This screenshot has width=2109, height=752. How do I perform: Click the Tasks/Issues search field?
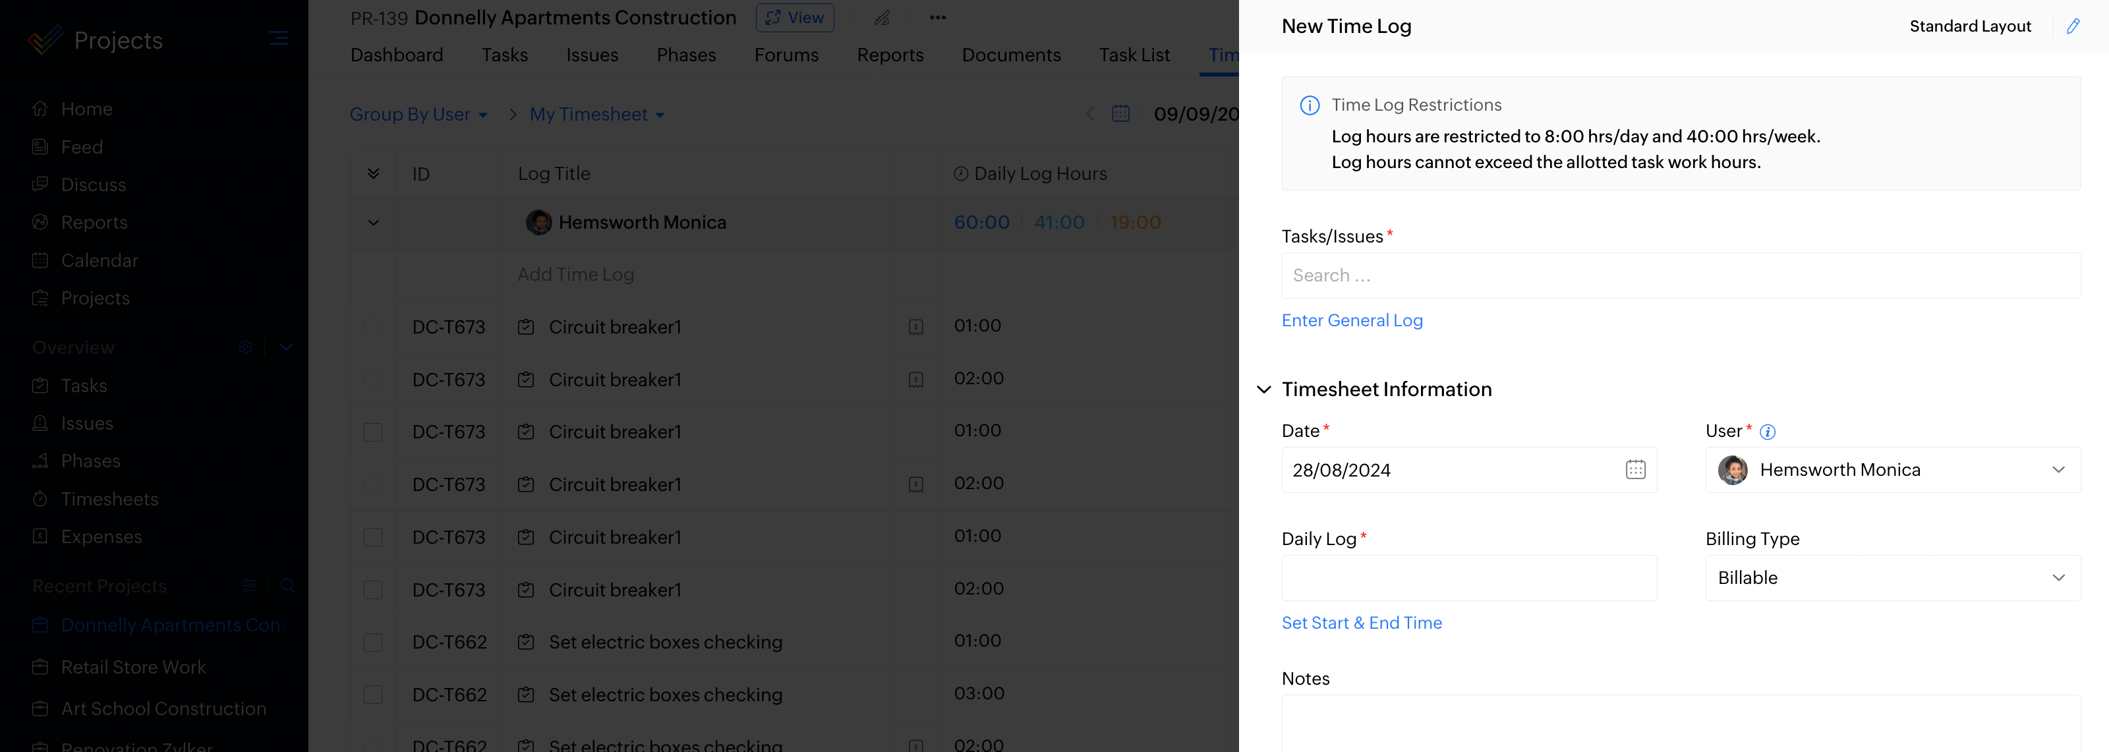pyautogui.click(x=1680, y=275)
